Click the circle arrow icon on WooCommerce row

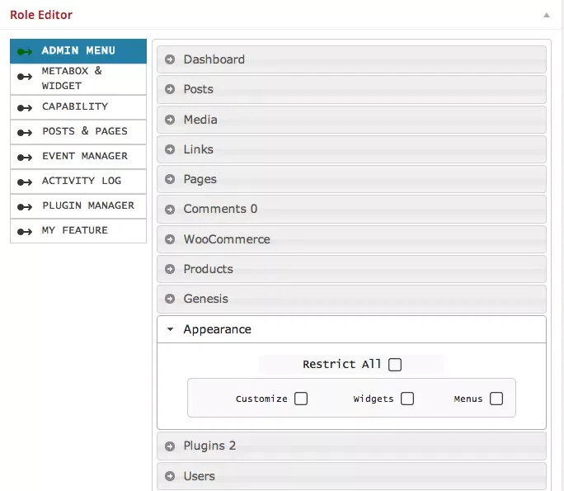click(x=170, y=239)
